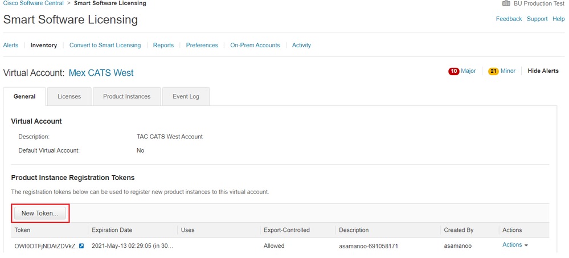Toggle Hide Alerts
The image size is (569, 258).
543,71
